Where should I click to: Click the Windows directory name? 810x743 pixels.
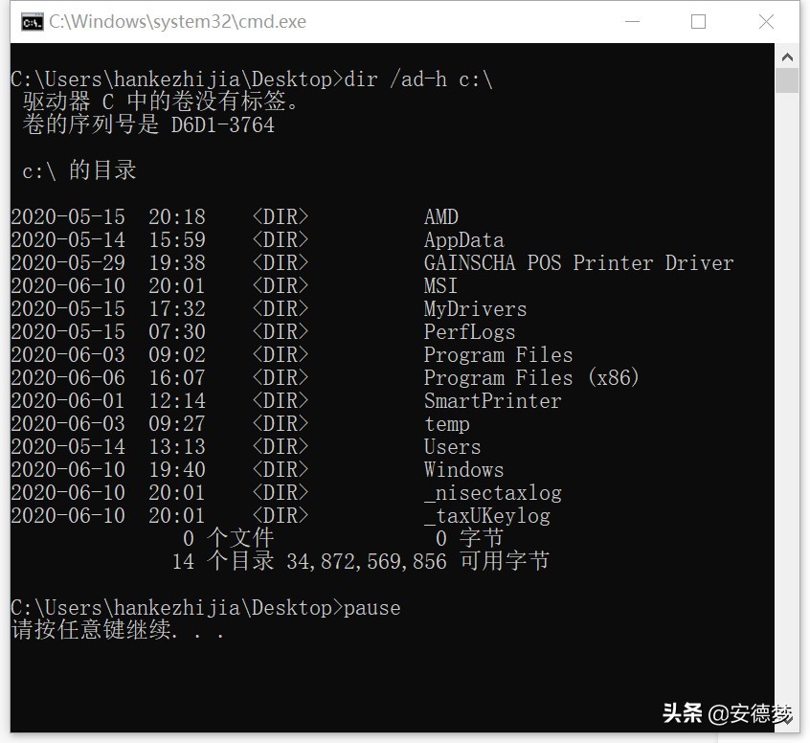[463, 470]
